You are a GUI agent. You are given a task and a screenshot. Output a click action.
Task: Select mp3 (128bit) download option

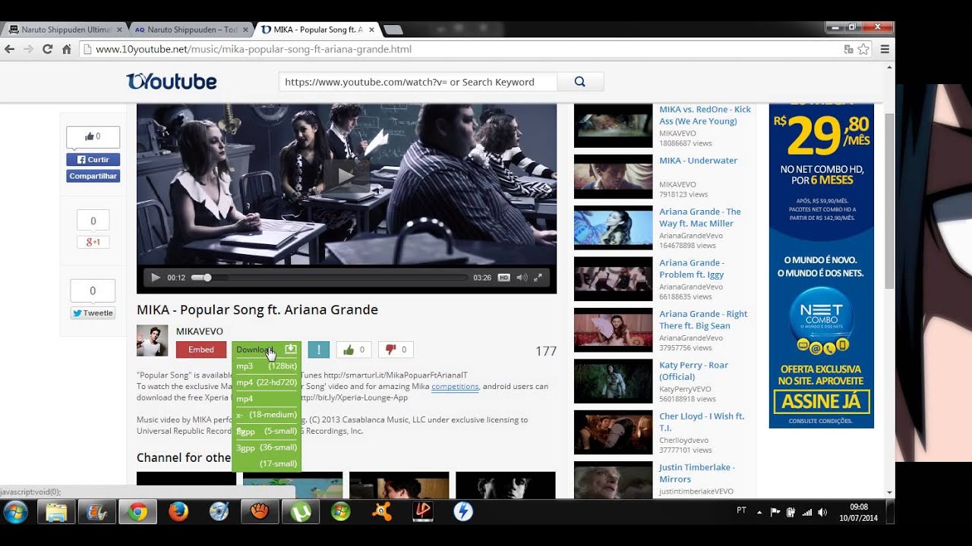pos(267,366)
